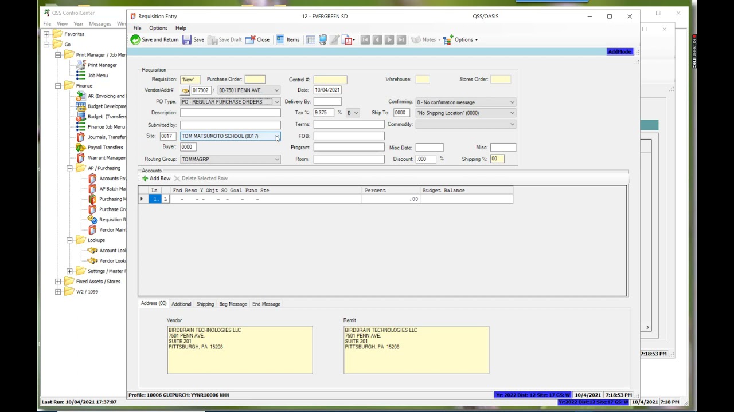Click the FOB input field
This screenshot has width=734, height=412.
[x=349, y=136]
